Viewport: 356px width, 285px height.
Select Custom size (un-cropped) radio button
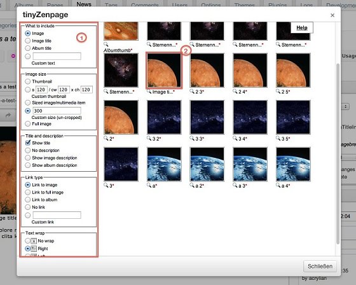28,111
